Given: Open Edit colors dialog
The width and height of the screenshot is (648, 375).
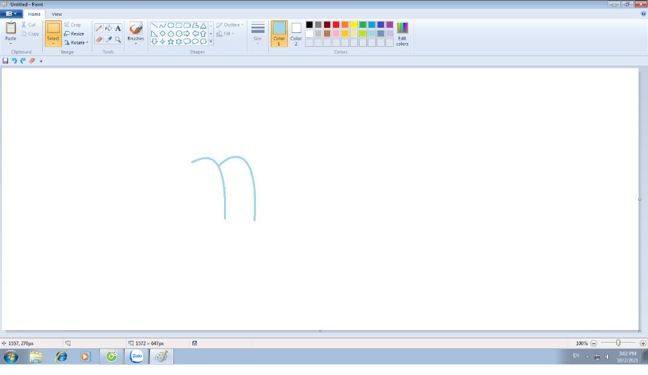Looking at the screenshot, I should pos(402,34).
